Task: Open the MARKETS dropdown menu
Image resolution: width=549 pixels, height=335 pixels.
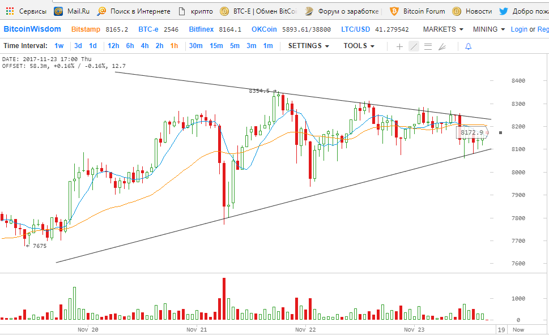Action: [x=443, y=29]
